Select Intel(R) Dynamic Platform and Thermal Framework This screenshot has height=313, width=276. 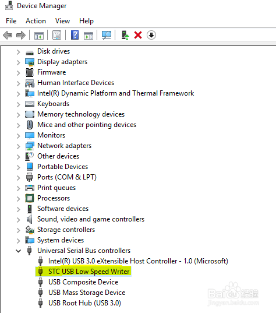116,93
